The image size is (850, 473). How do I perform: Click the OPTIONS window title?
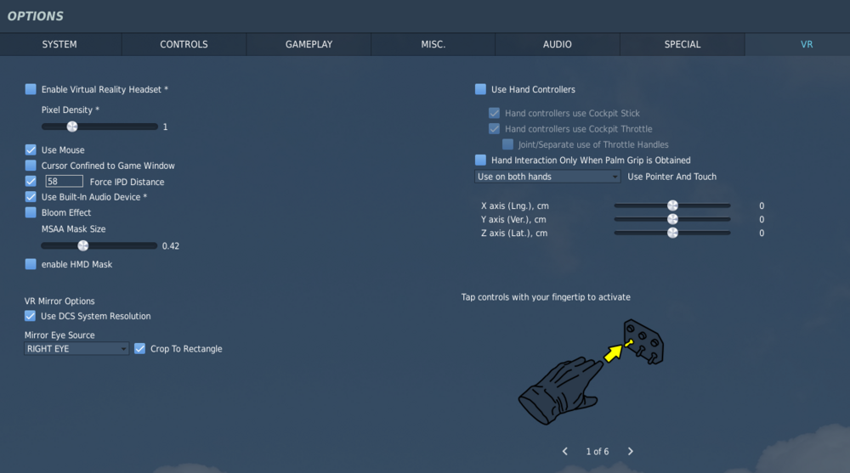coord(35,16)
